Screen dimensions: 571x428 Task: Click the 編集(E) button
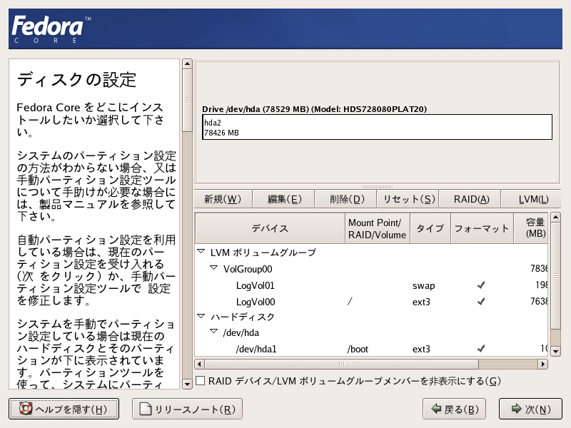point(284,199)
